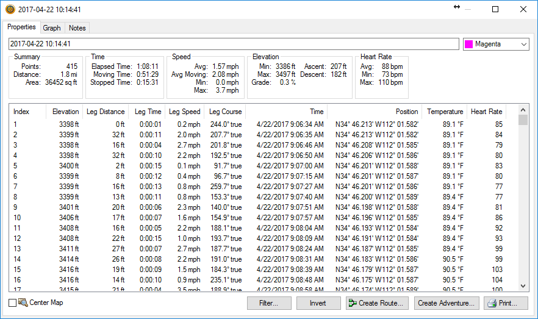Screen dimensions: 538x319
Task: Click the 201.8° true leg course cell
Action: (x=226, y=145)
